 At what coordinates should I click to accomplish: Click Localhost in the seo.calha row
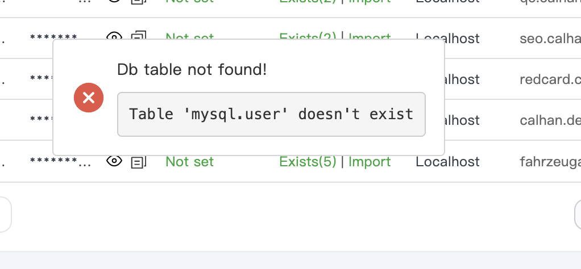(x=447, y=38)
